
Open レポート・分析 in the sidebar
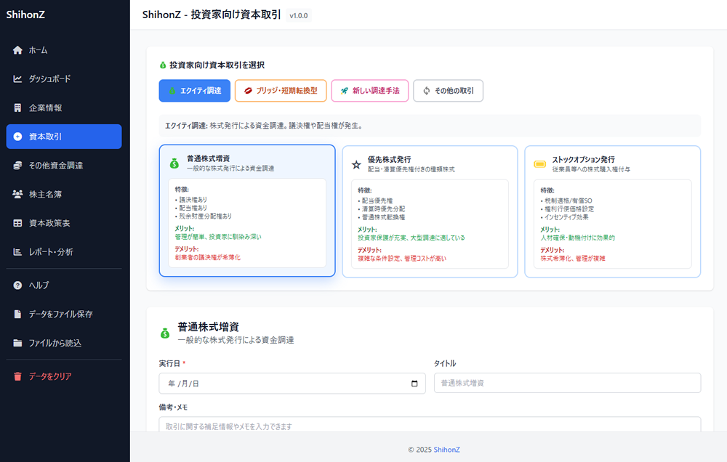click(x=51, y=252)
